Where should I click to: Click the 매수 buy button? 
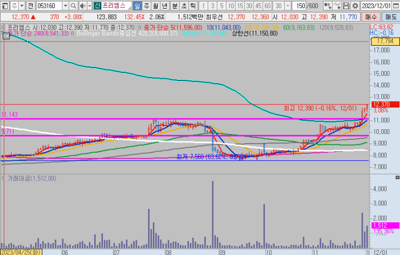pos(371,17)
